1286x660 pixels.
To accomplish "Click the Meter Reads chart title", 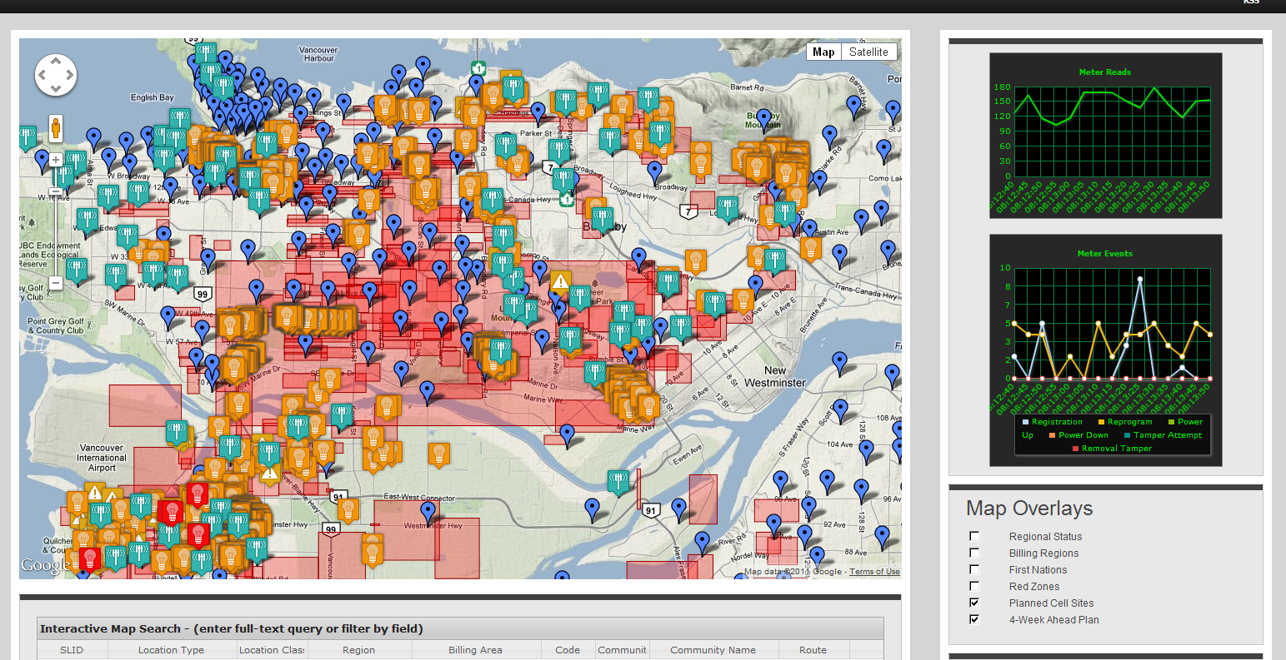I will tap(1105, 72).
